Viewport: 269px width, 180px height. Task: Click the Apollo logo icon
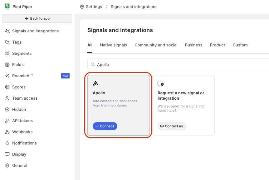tap(95, 83)
